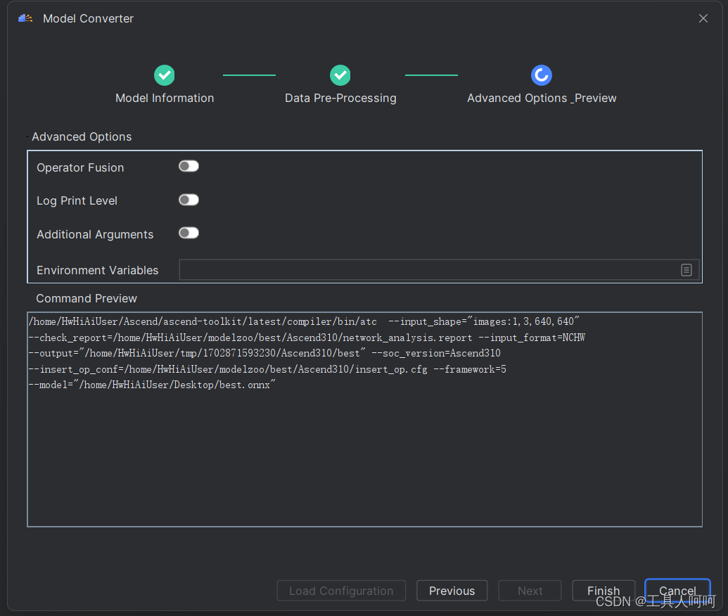
Task: Click the Command Preview section heading
Action: tap(87, 298)
